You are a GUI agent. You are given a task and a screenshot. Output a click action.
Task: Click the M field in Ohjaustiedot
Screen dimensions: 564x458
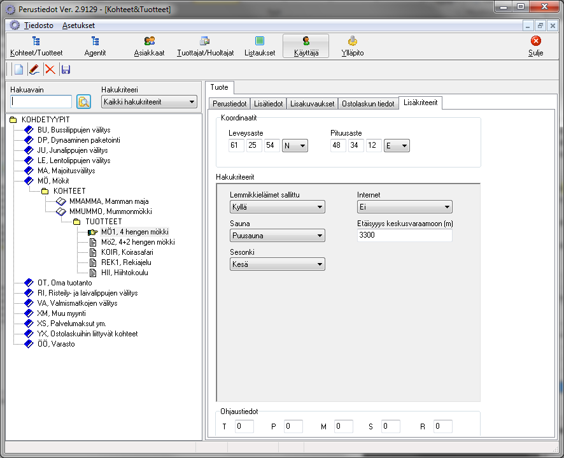click(344, 426)
